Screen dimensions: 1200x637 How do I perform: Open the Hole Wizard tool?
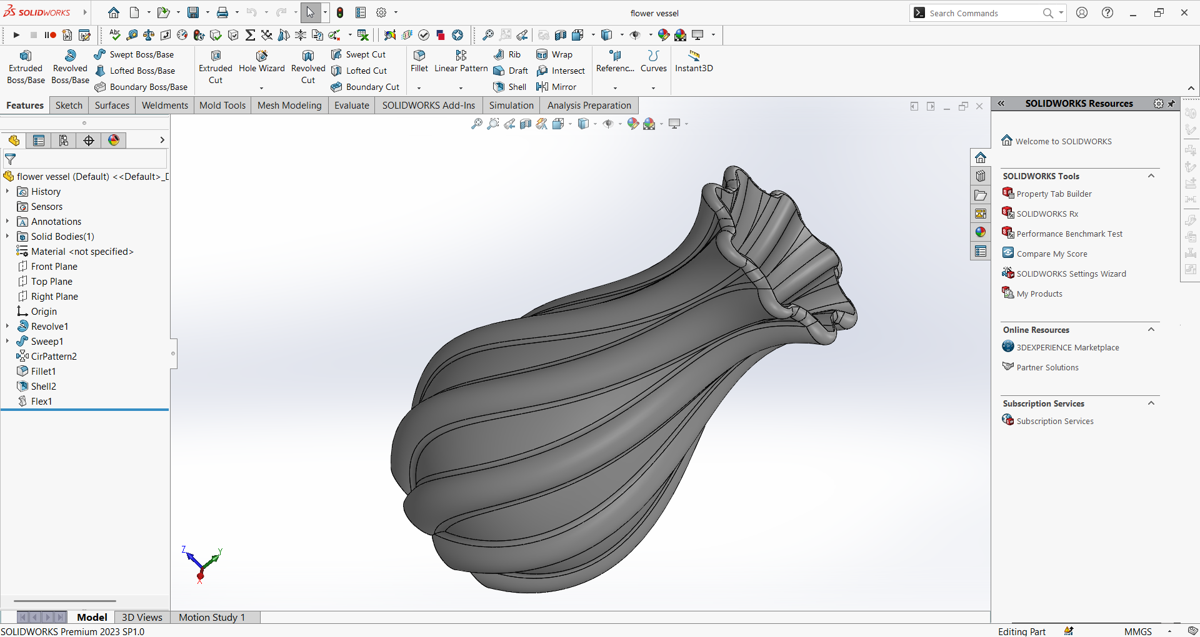pos(261,62)
